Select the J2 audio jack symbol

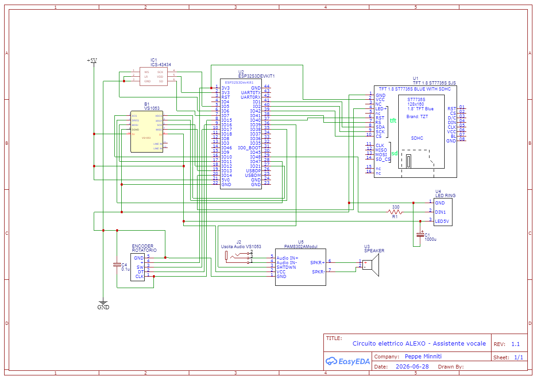coord(239,257)
